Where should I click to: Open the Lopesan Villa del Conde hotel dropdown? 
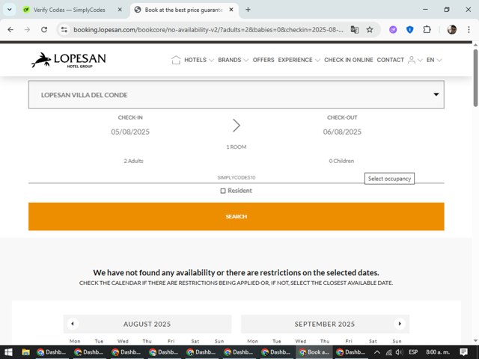pos(237,95)
